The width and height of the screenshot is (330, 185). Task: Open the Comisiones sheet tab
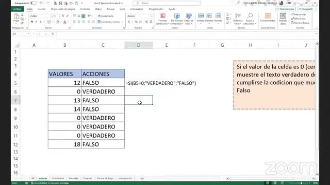[x=58, y=178]
